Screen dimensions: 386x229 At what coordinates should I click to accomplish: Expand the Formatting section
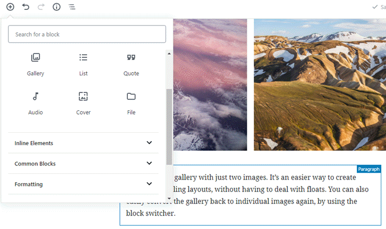pos(83,184)
